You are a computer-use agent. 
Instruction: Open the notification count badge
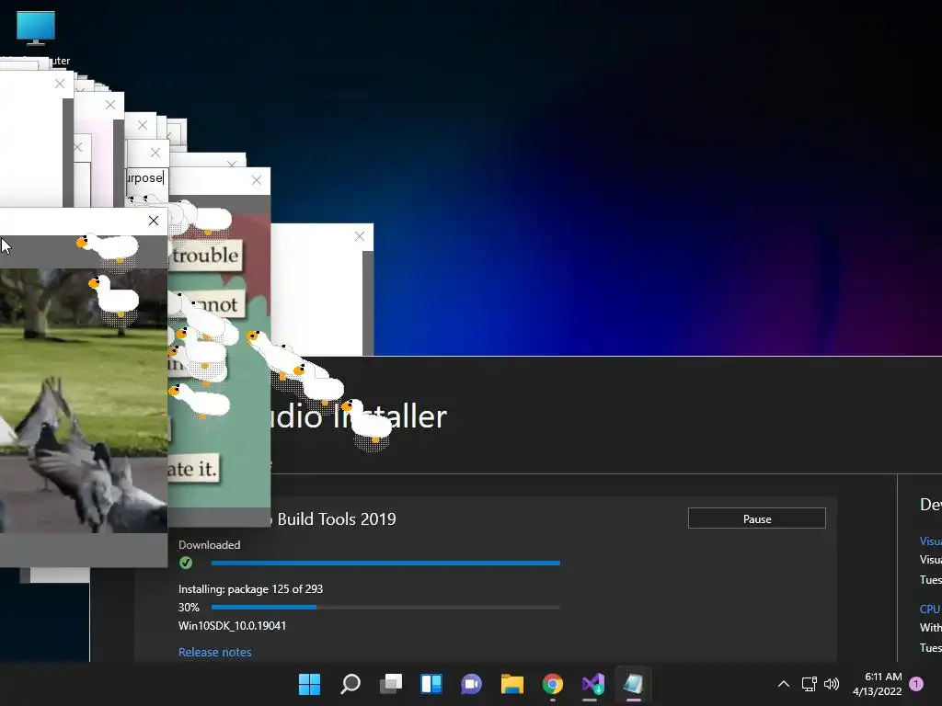coord(916,684)
